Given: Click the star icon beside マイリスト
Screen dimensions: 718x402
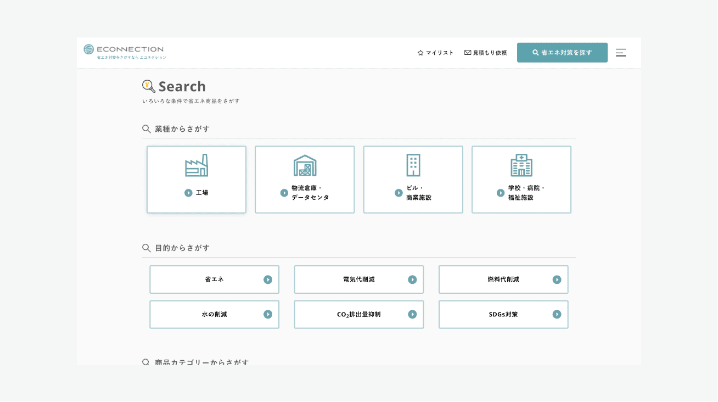Looking at the screenshot, I should pyautogui.click(x=420, y=53).
